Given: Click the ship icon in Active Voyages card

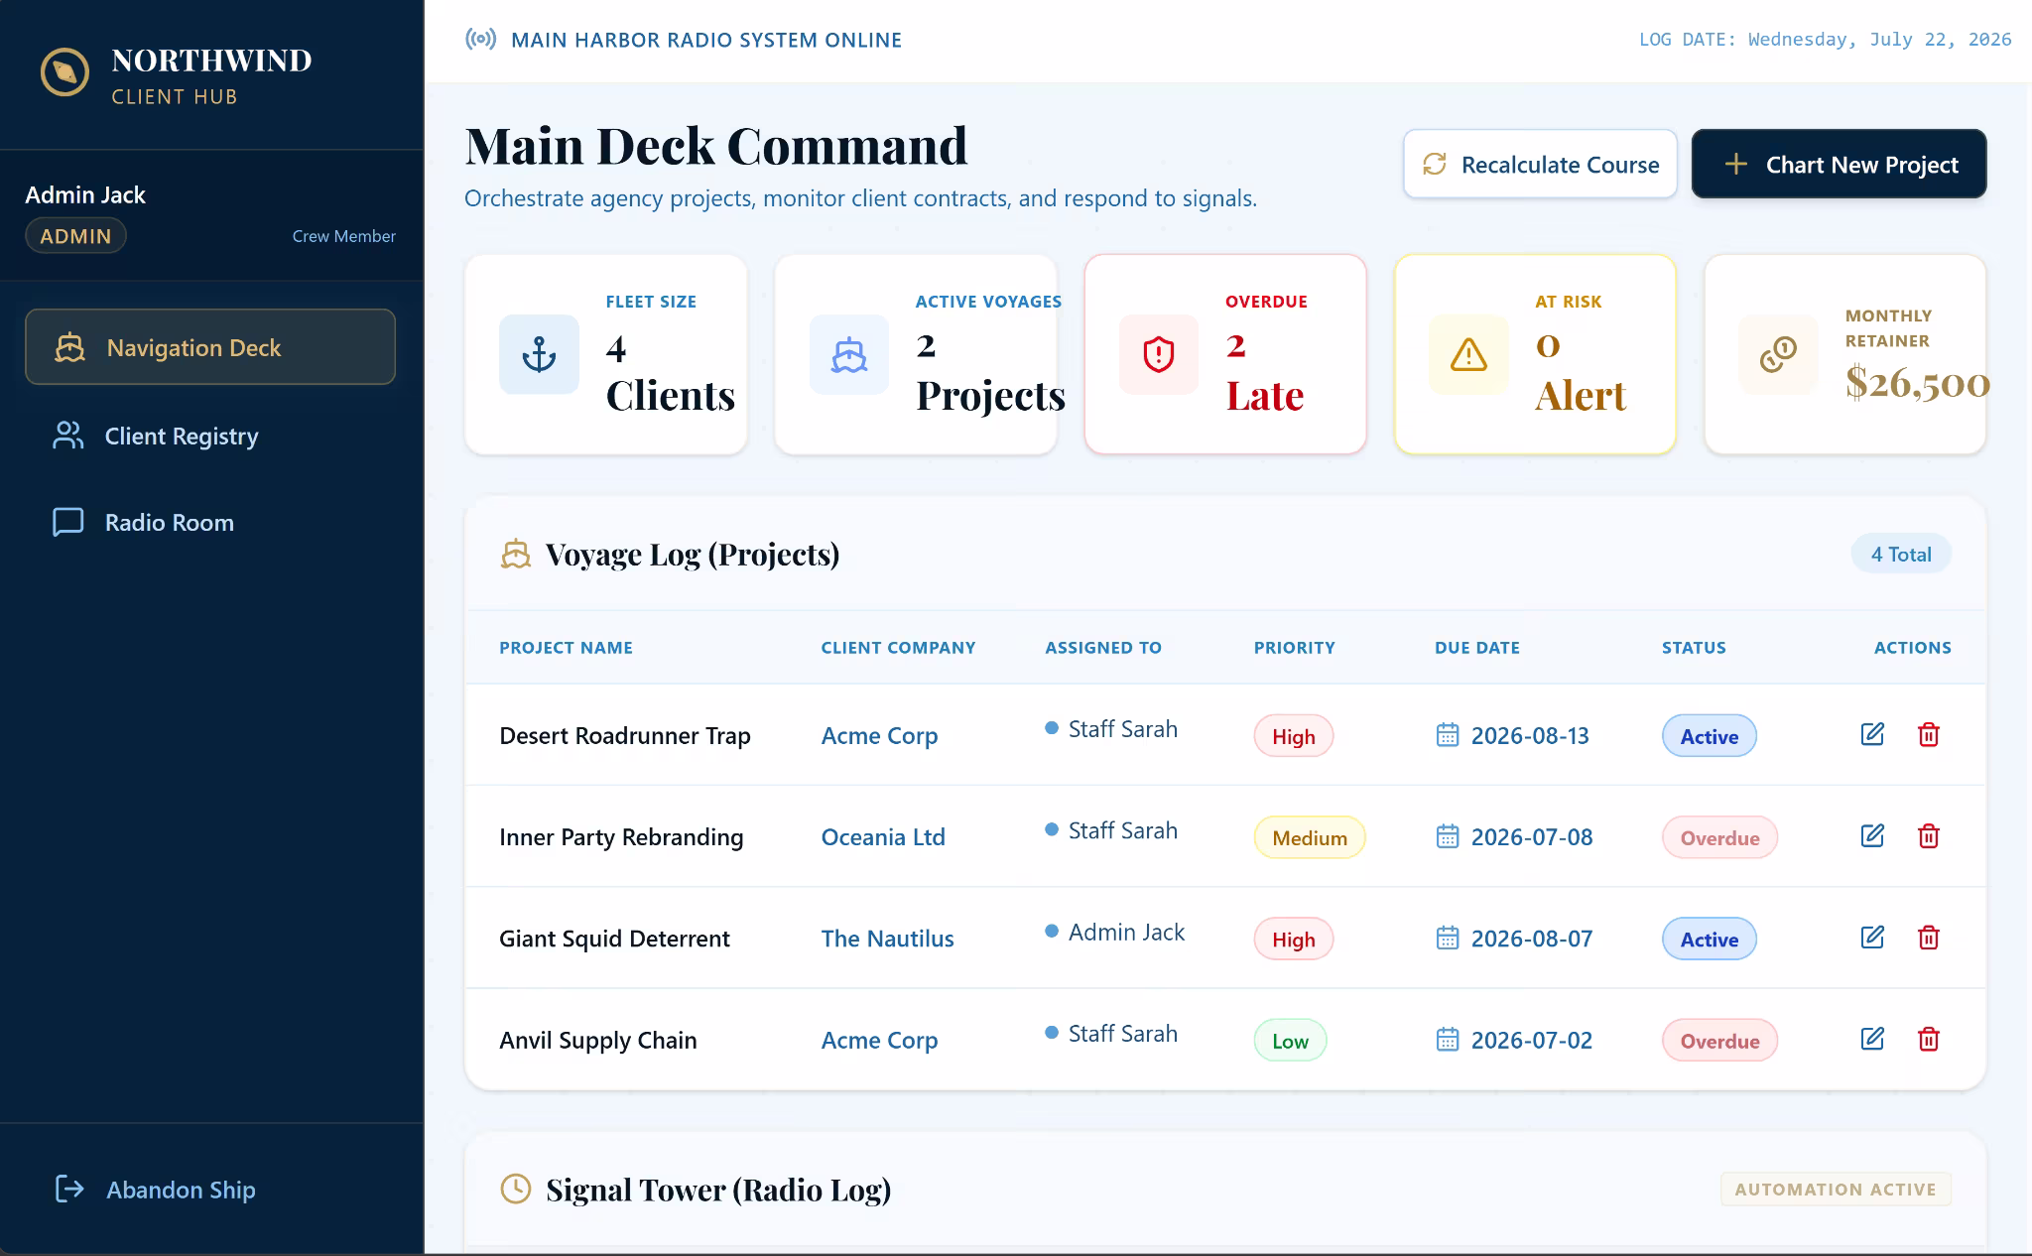Looking at the screenshot, I should coord(849,354).
